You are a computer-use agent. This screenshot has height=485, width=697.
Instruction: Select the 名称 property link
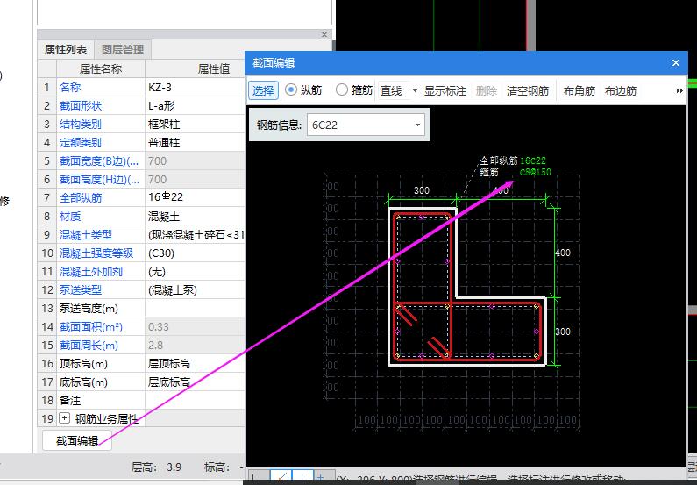point(70,87)
